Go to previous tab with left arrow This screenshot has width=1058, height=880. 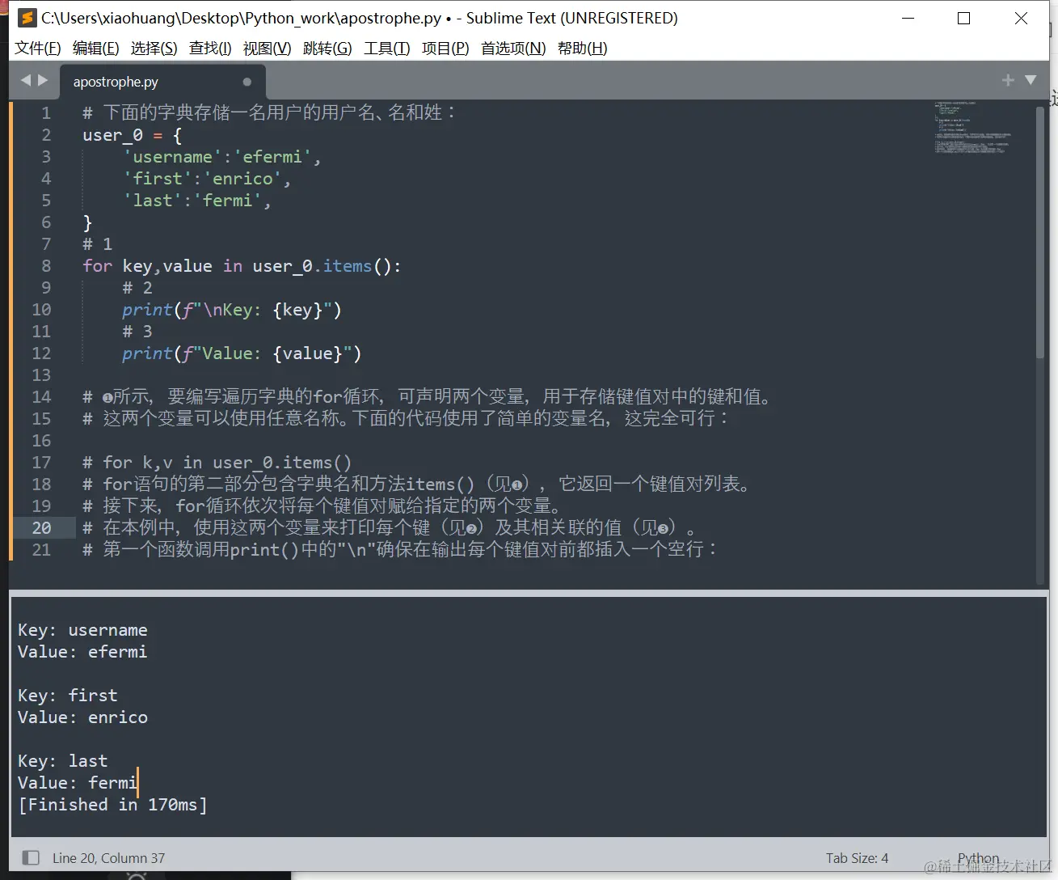point(26,80)
